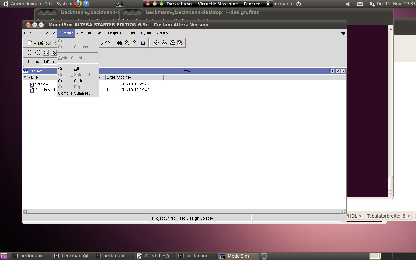Create a new file with New icon
416x260 pixels.
click(30, 43)
